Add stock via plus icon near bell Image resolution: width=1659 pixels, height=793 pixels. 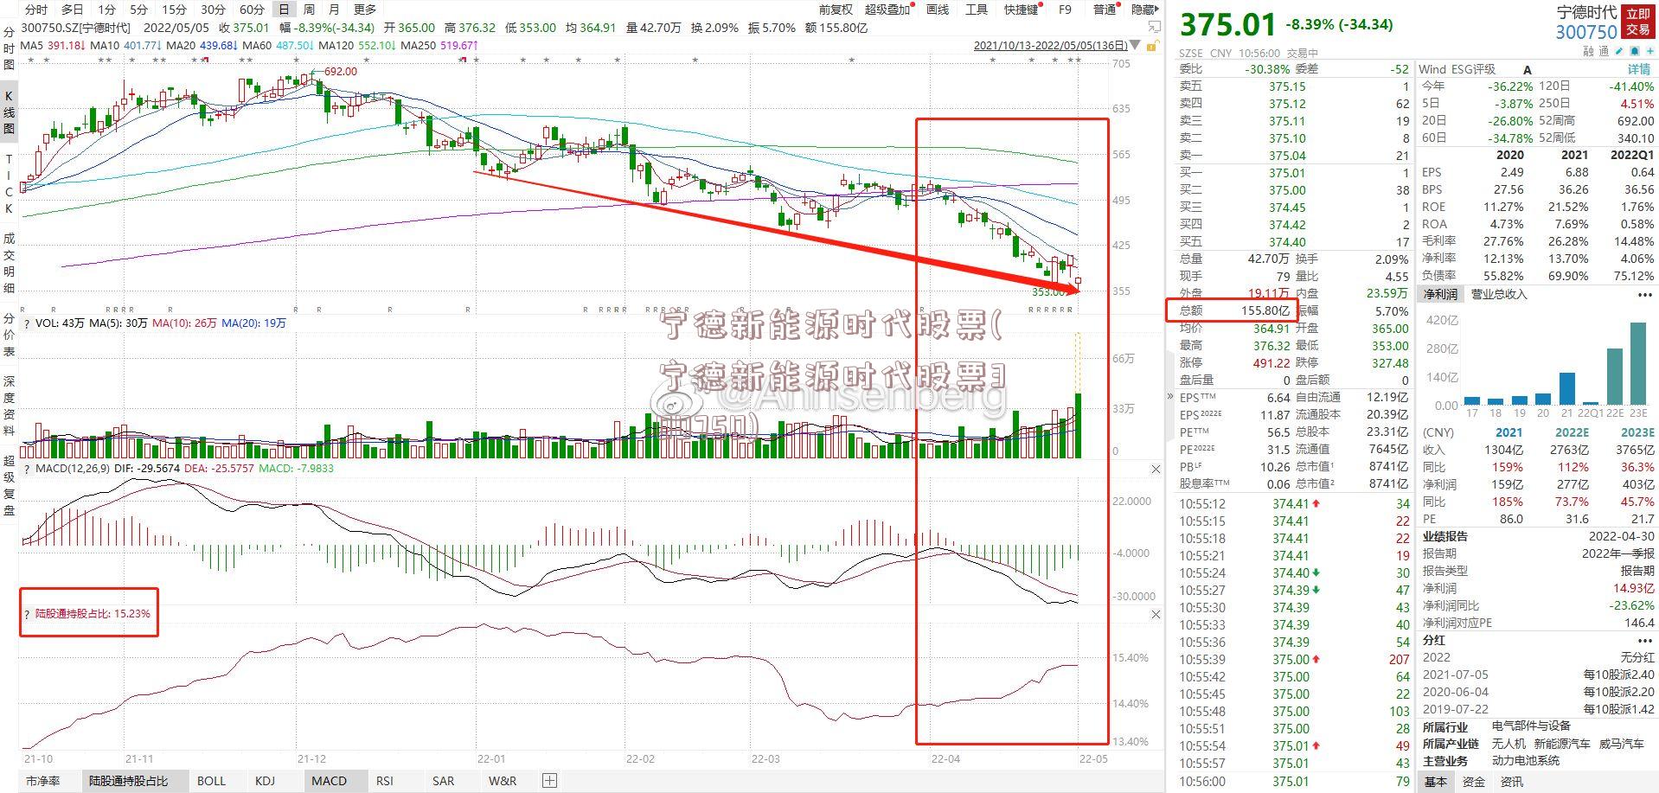1649,51
